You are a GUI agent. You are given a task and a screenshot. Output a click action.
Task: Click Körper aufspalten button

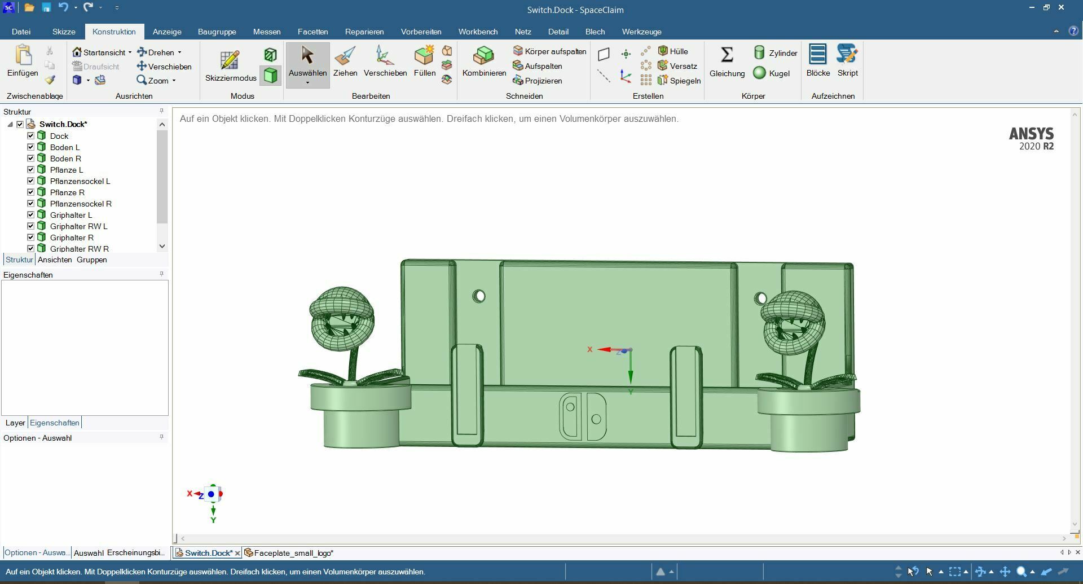(549, 51)
